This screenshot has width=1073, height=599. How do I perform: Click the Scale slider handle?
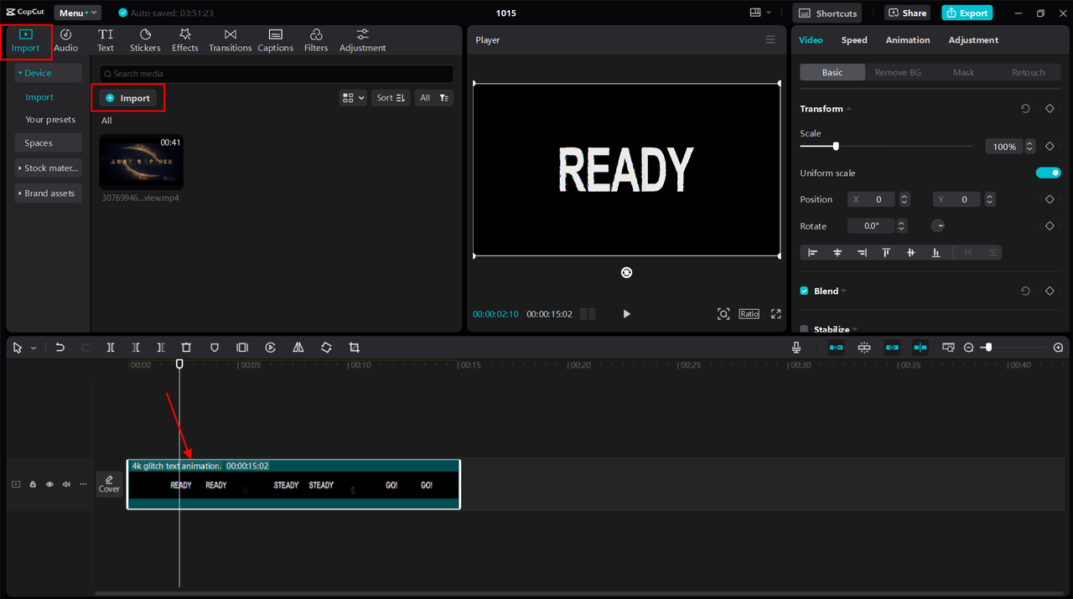click(x=836, y=147)
